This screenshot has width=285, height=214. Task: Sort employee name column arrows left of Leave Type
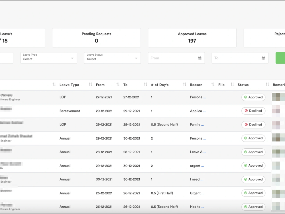(x=54, y=84)
